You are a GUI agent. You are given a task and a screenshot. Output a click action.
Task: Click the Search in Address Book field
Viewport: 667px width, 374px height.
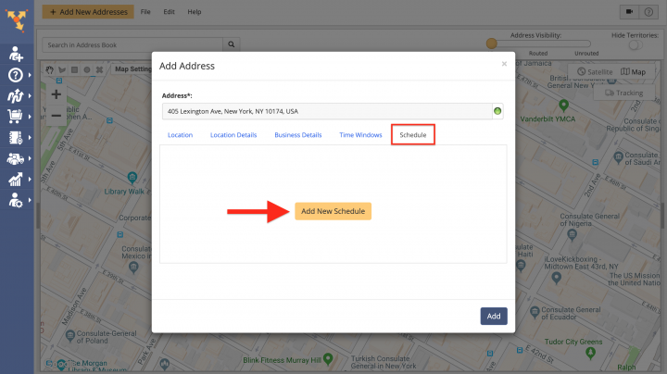pyautogui.click(x=132, y=44)
